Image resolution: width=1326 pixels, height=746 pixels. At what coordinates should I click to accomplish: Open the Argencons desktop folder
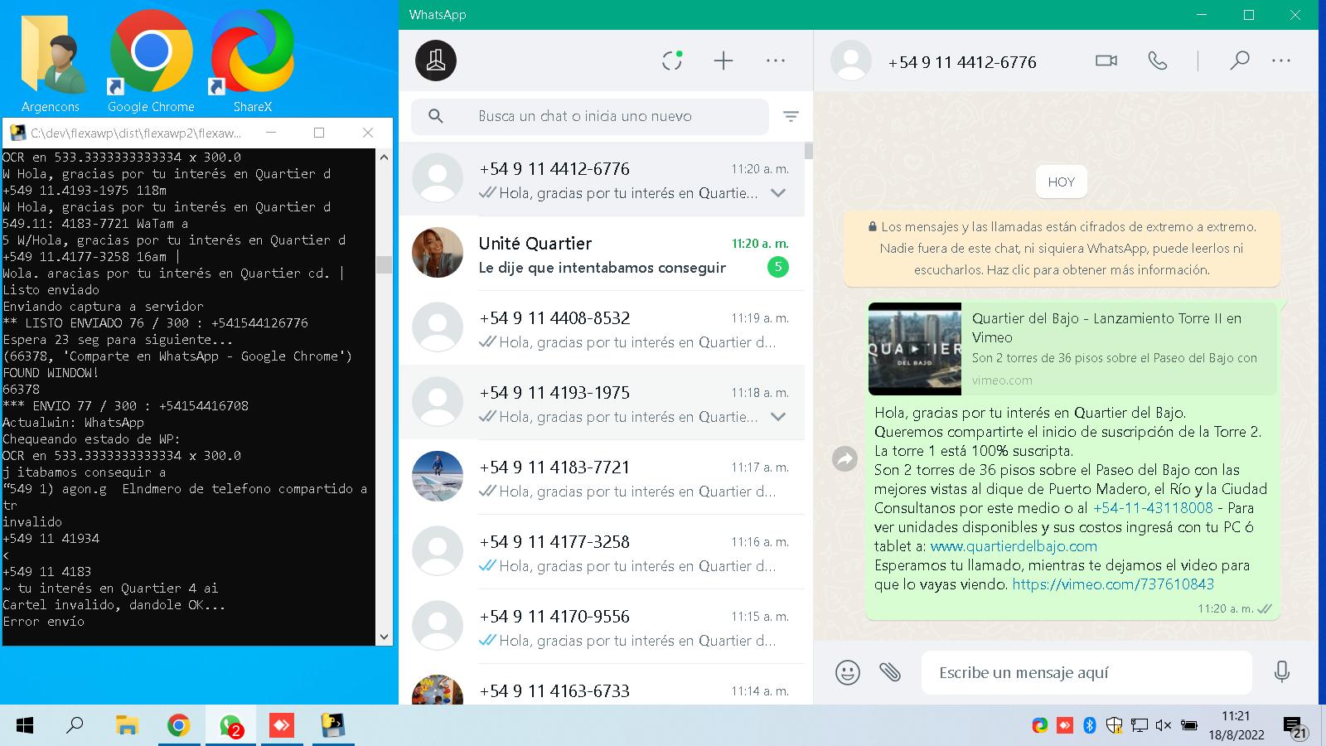point(51,62)
